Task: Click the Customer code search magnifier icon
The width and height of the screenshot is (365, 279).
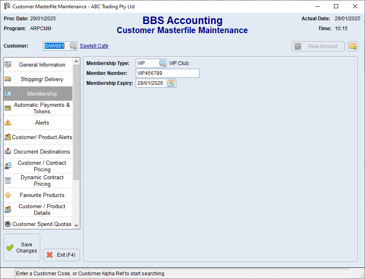Action: point(73,46)
